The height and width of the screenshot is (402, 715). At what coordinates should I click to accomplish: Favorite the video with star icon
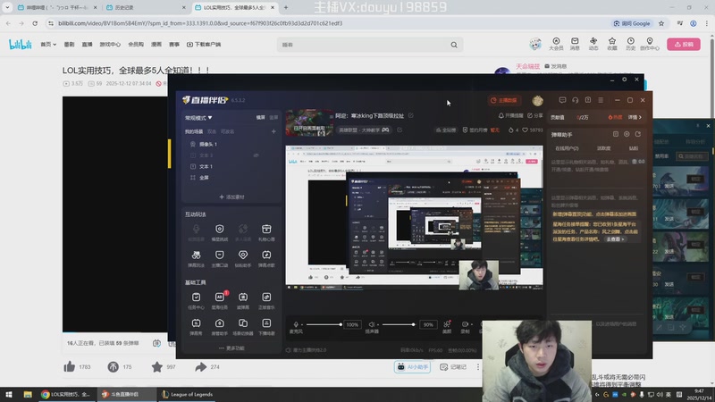point(157,366)
